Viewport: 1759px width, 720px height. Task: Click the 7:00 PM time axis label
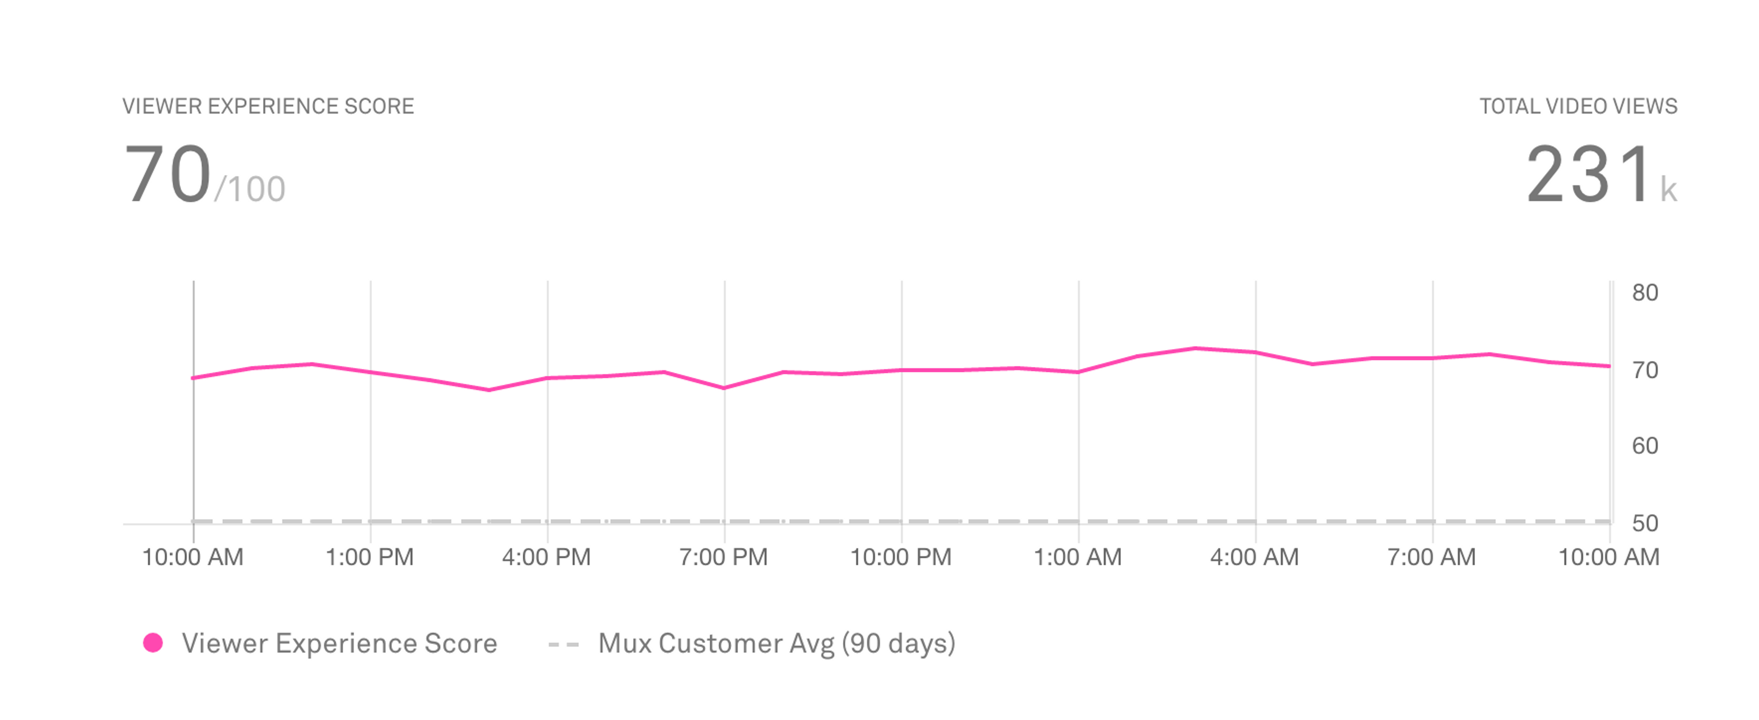click(x=723, y=557)
